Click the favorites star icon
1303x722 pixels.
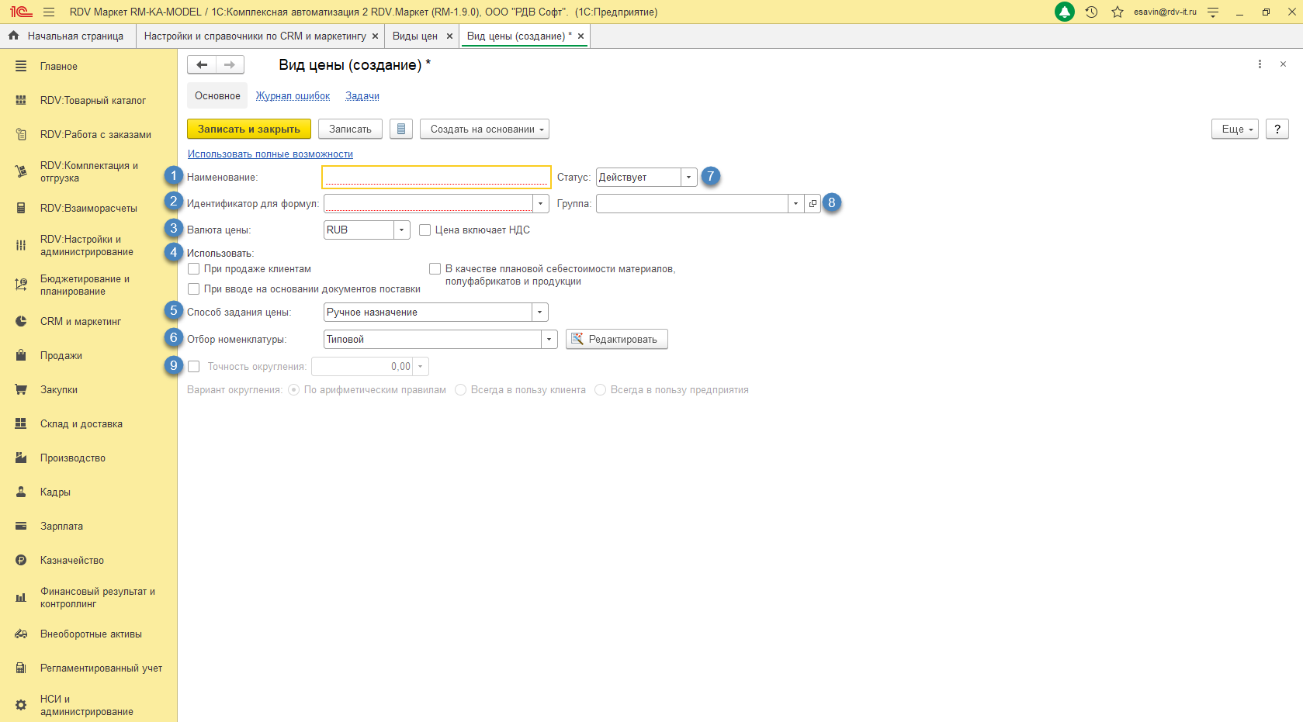(x=1117, y=12)
